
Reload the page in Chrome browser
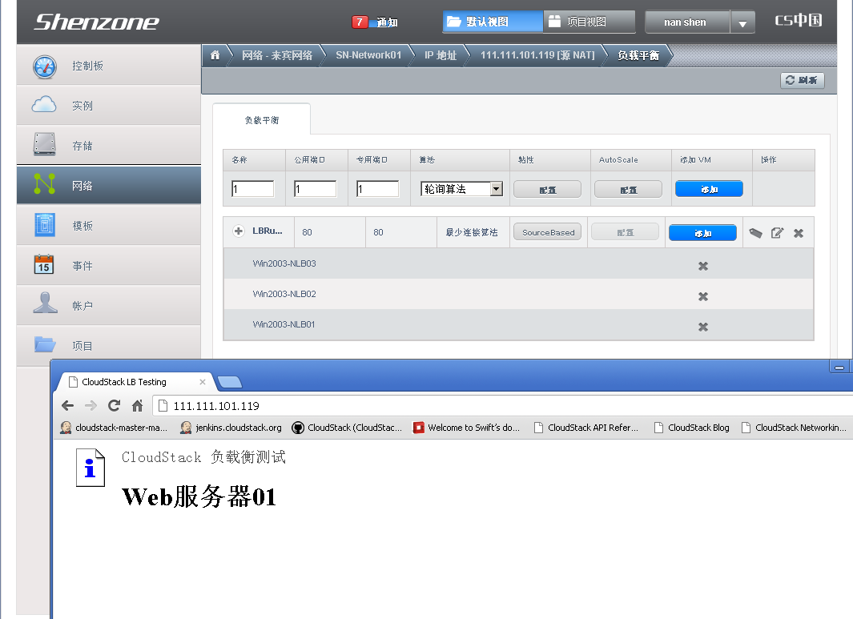point(114,405)
